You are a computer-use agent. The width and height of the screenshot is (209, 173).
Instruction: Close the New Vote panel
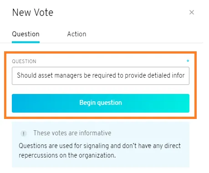click(192, 12)
